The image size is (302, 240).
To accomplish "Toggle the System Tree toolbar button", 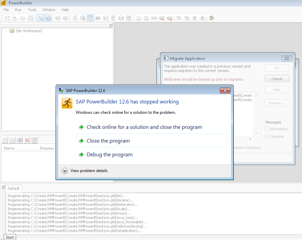I will click(x=40, y=18).
